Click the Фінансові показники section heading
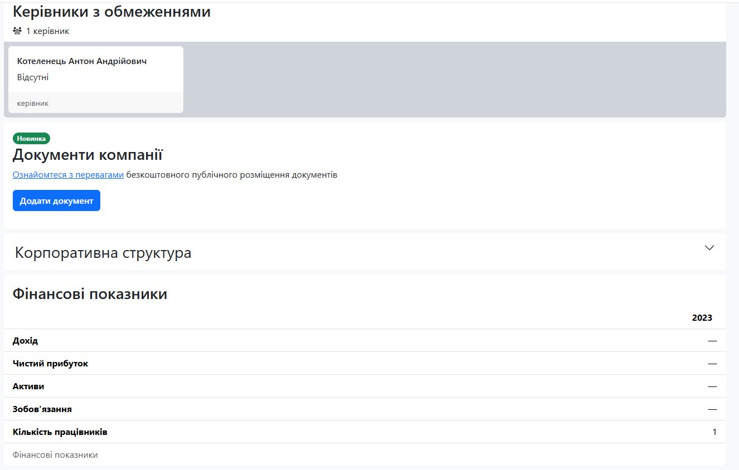This screenshot has width=739, height=470. coord(90,294)
